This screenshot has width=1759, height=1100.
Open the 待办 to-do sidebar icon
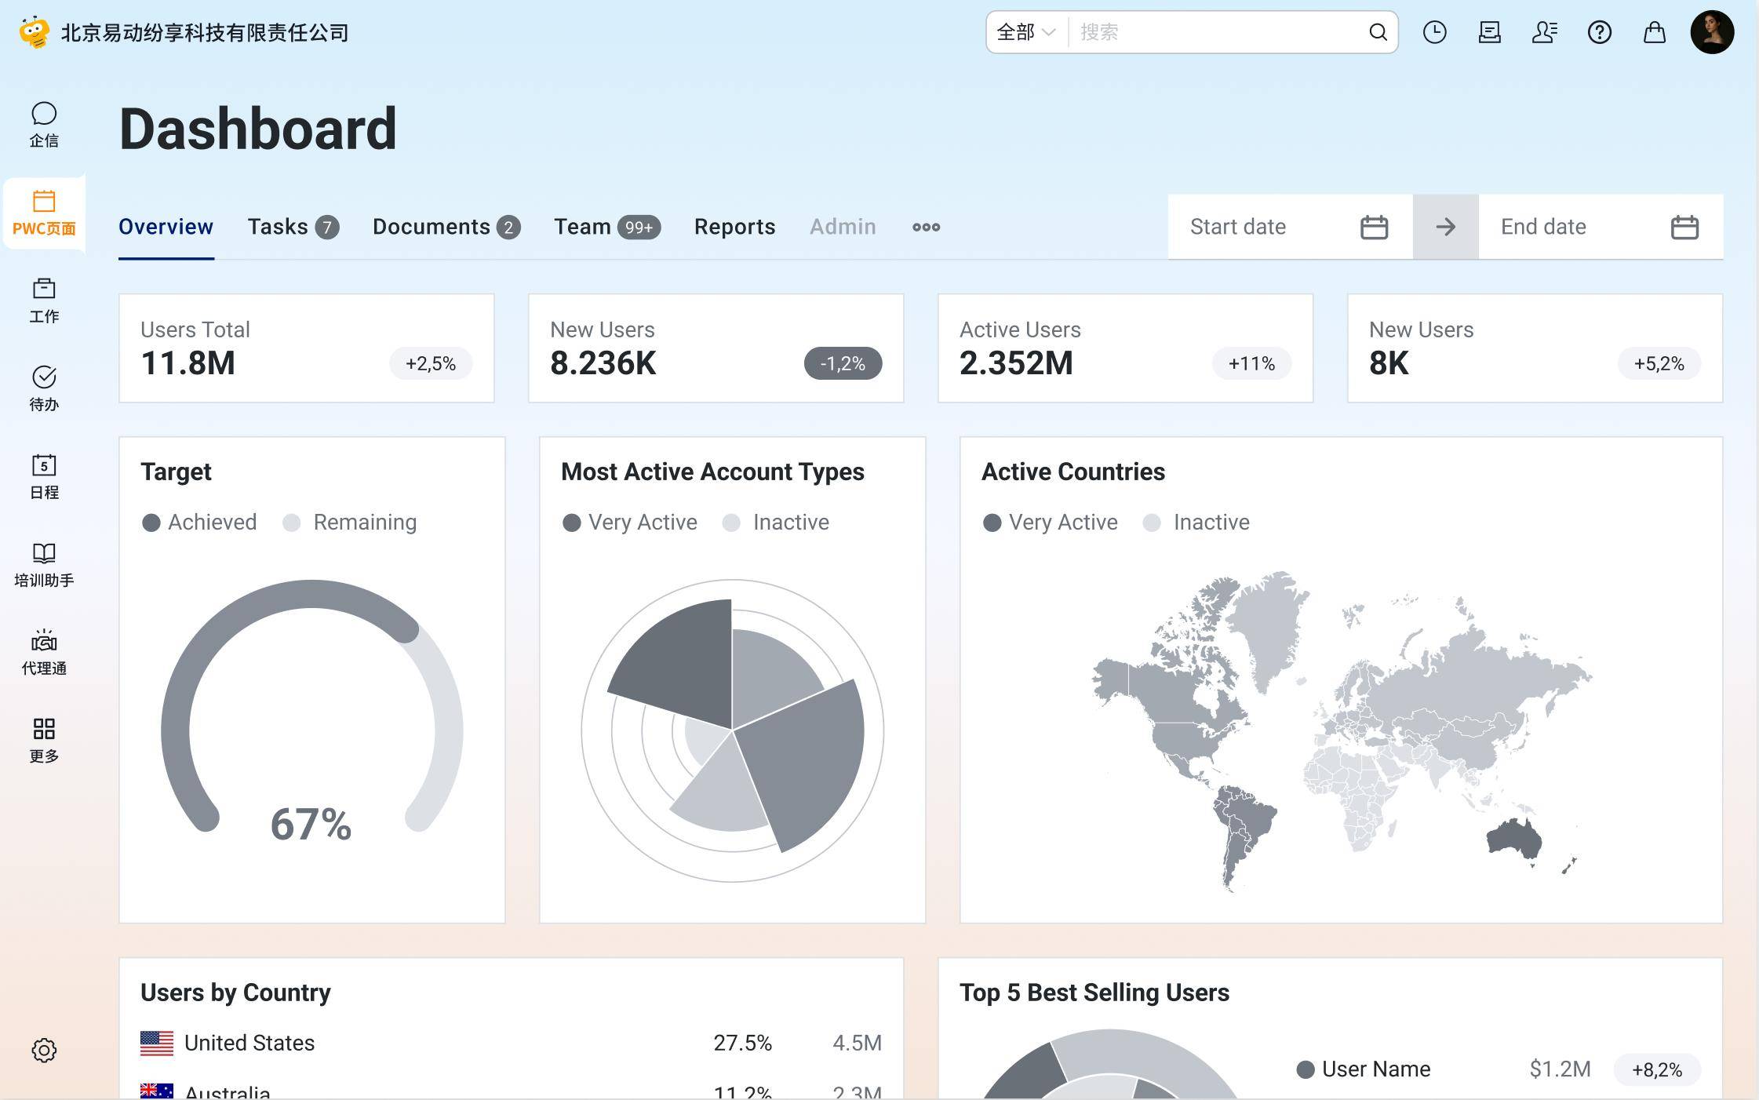[x=44, y=389]
